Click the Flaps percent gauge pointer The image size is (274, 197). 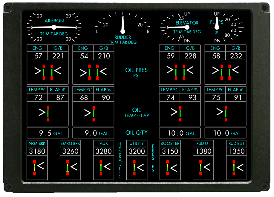click(217, 23)
